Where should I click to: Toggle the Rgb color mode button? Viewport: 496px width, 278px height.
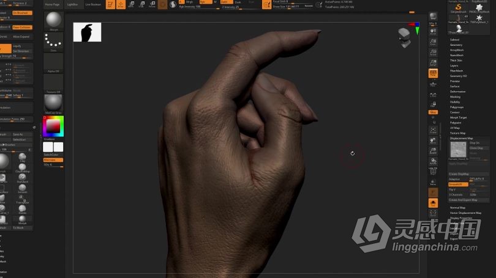[206, 2]
